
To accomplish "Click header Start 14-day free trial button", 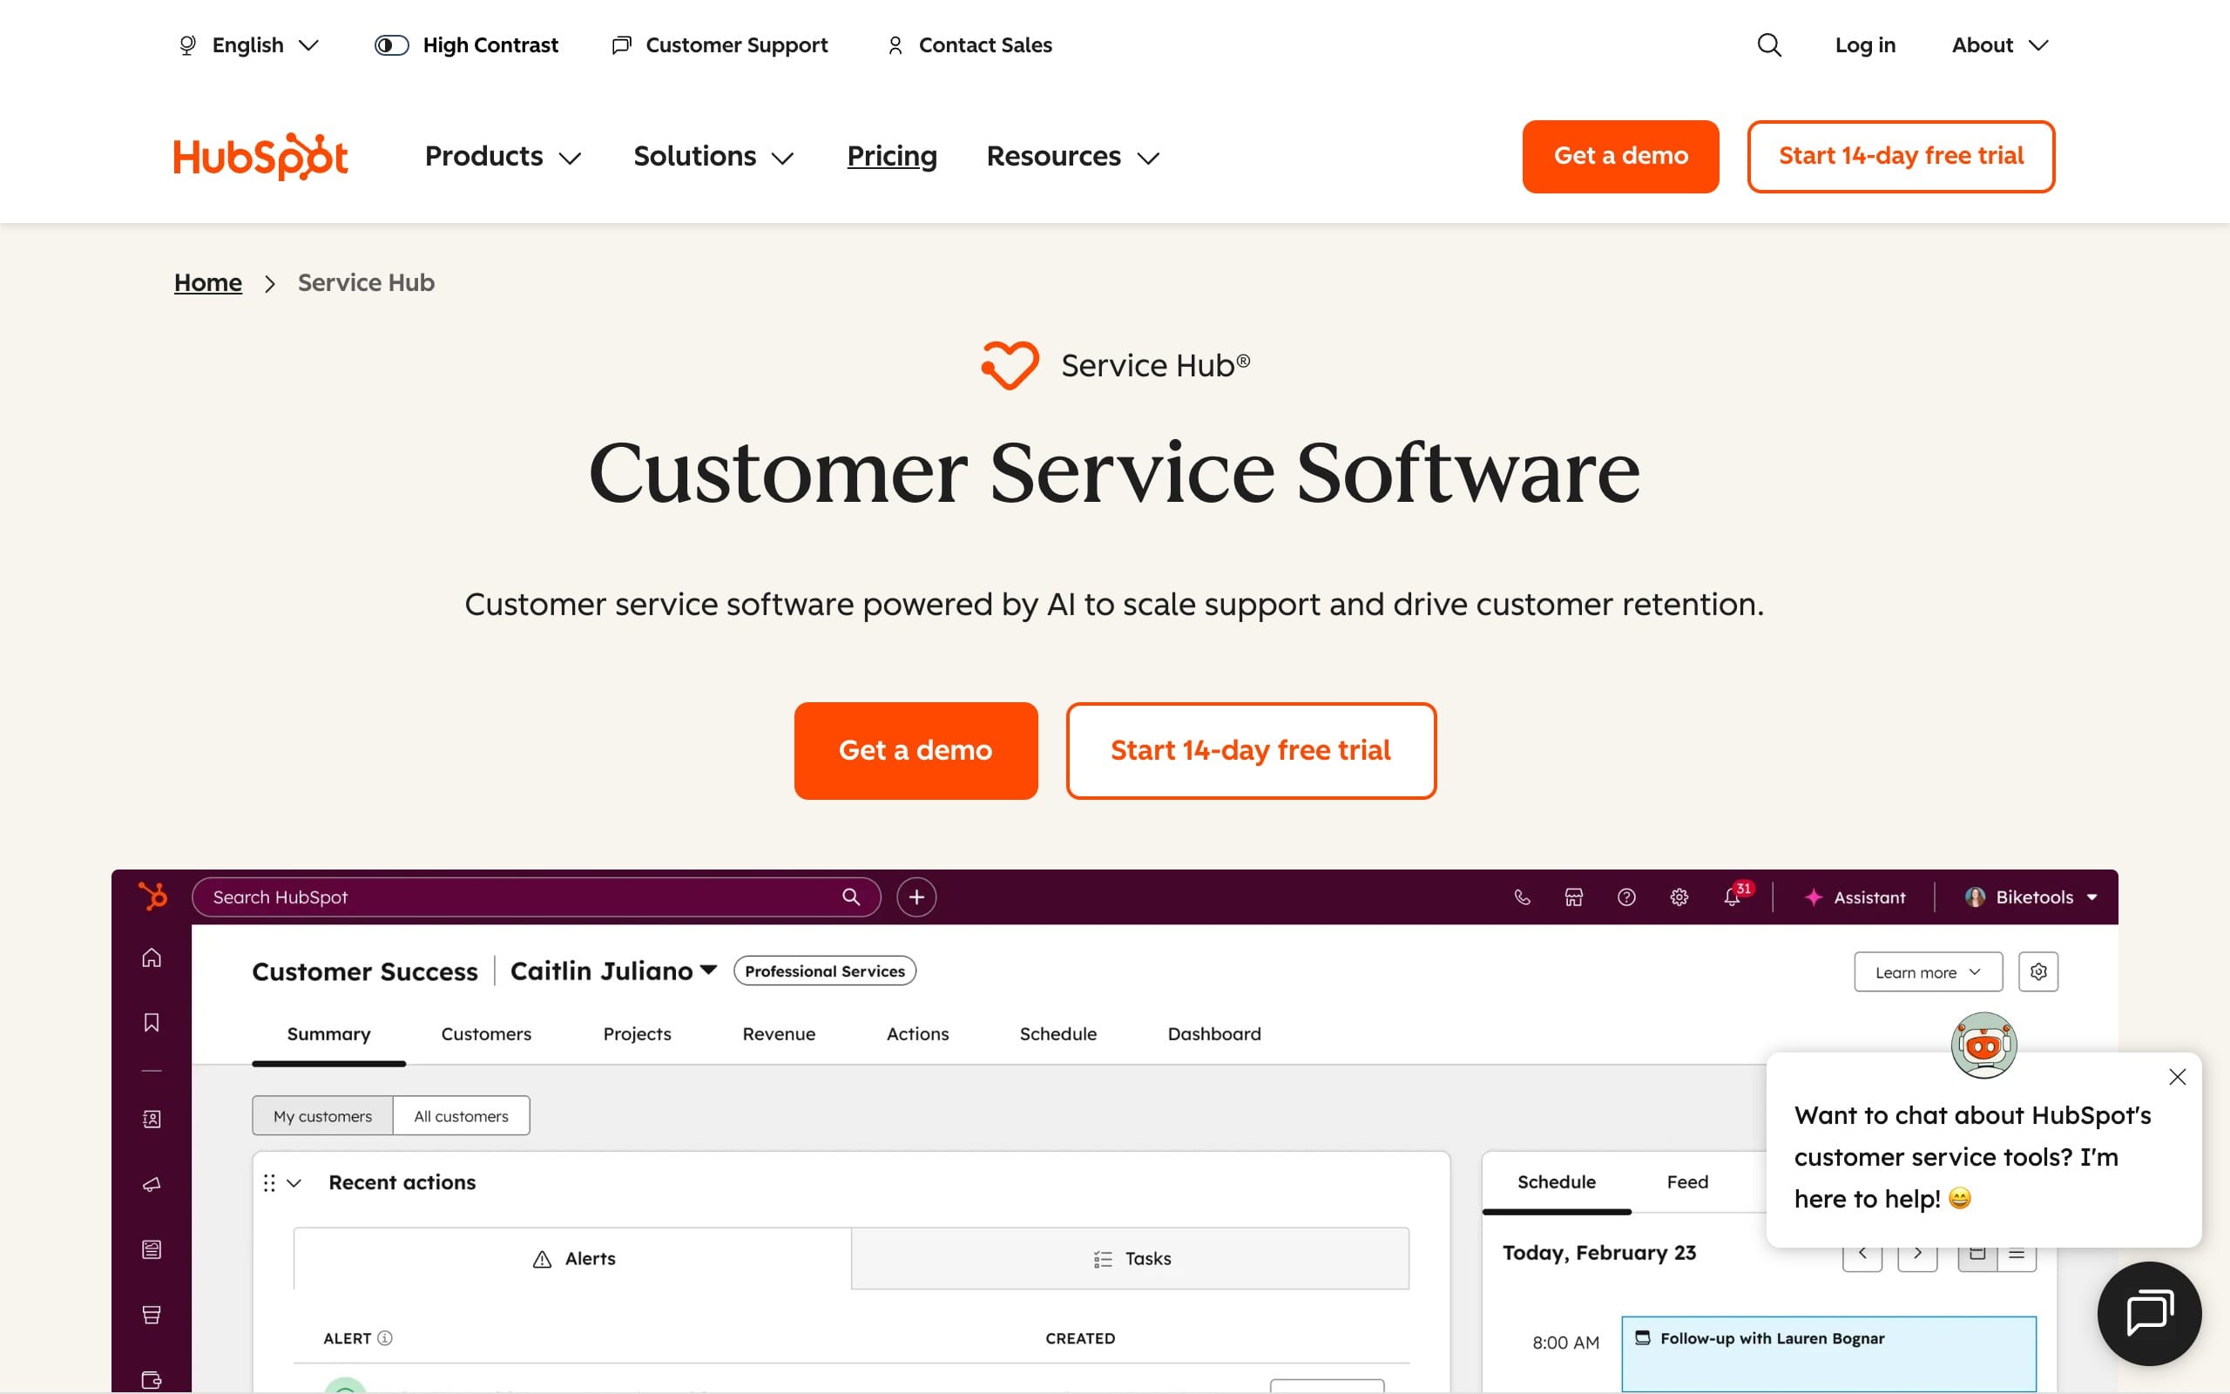I will tap(1900, 157).
